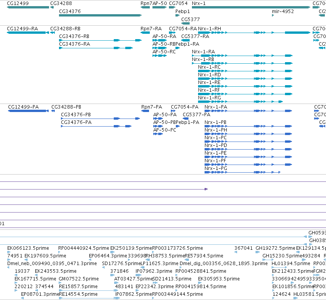Select the Nrx-1-PE protein label

tap(215, 153)
